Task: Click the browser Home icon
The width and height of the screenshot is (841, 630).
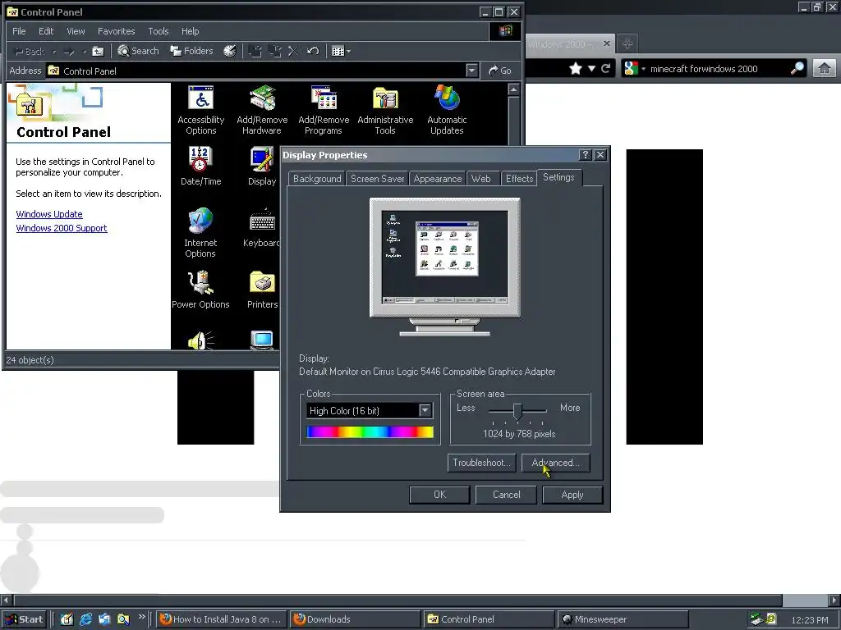Action: point(825,68)
